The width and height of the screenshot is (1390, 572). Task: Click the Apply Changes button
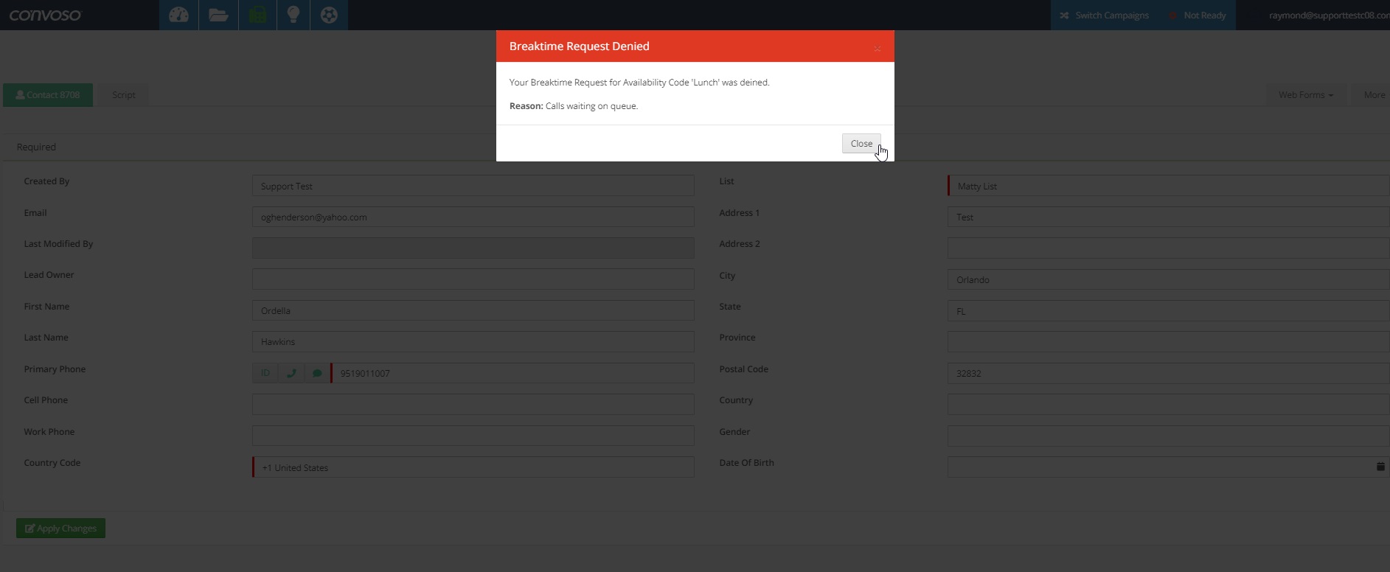pyautogui.click(x=60, y=529)
